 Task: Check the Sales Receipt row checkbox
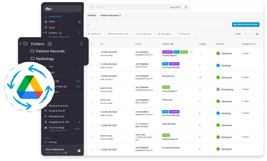click(x=92, y=125)
